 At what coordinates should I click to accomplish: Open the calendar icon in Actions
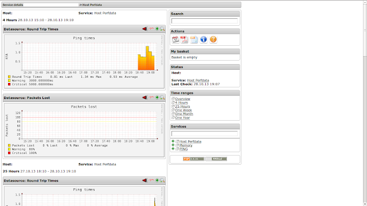(x=175, y=39)
